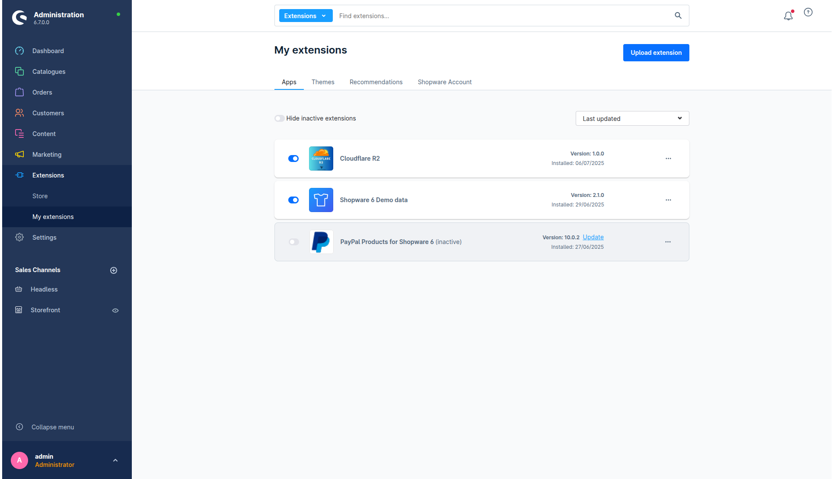Select My extensions submenu item
This screenshot has width=832, height=479.
click(x=53, y=217)
